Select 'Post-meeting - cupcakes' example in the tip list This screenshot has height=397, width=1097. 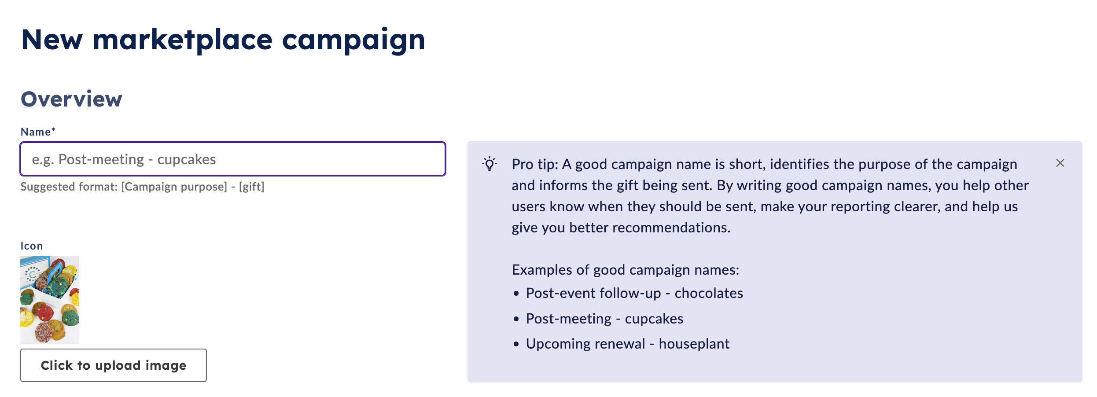[x=604, y=319]
